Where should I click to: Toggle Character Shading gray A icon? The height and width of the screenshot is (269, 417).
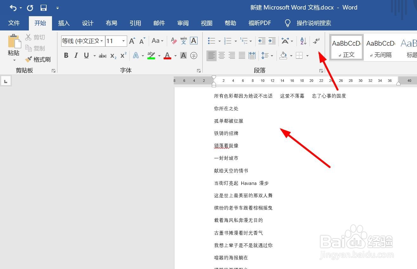tap(183, 56)
